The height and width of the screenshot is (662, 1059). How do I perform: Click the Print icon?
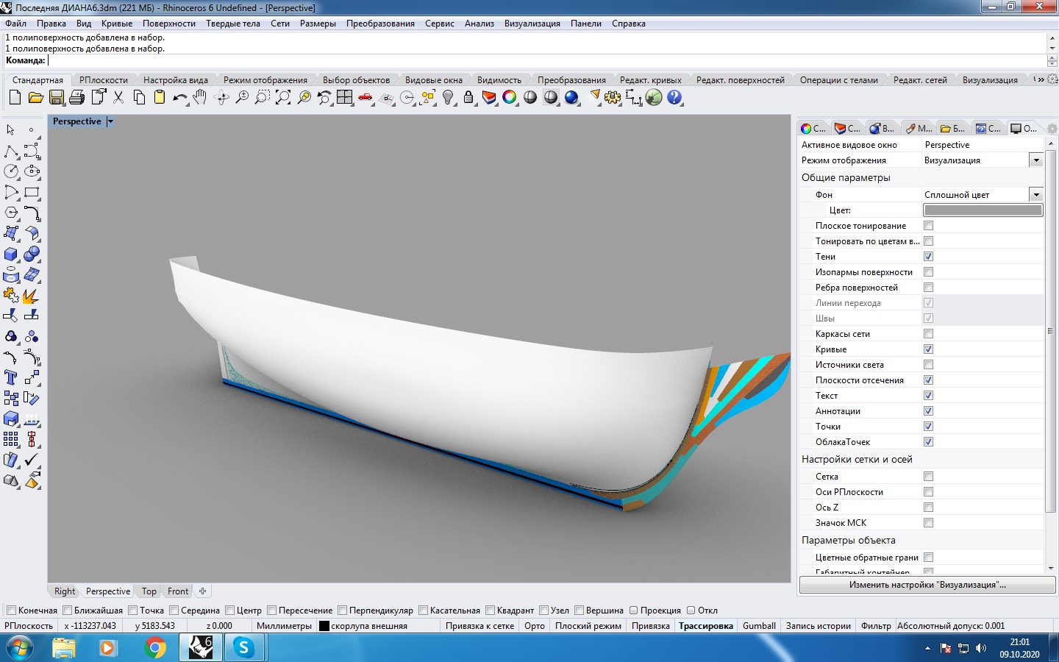pyautogui.click(x=77, y=97)
